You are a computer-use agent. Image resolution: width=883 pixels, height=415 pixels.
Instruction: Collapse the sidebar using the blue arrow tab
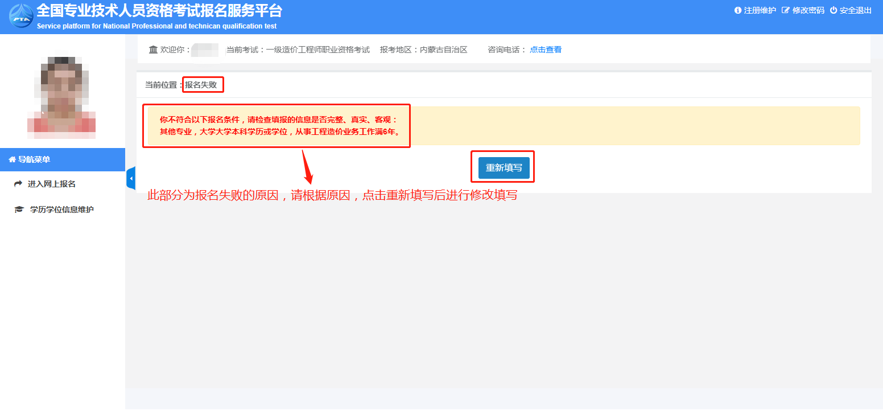click(131, 179)
